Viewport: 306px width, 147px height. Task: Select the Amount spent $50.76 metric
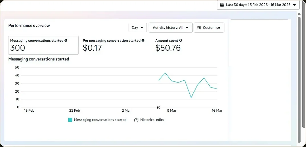click(169, 45)
